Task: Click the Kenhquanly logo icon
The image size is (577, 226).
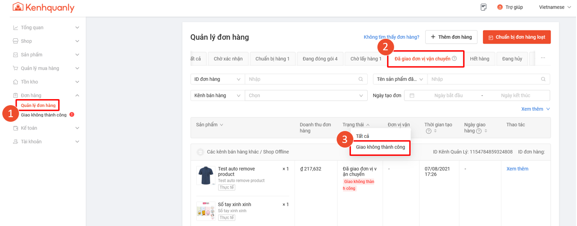Action: (x=18, y=7)
